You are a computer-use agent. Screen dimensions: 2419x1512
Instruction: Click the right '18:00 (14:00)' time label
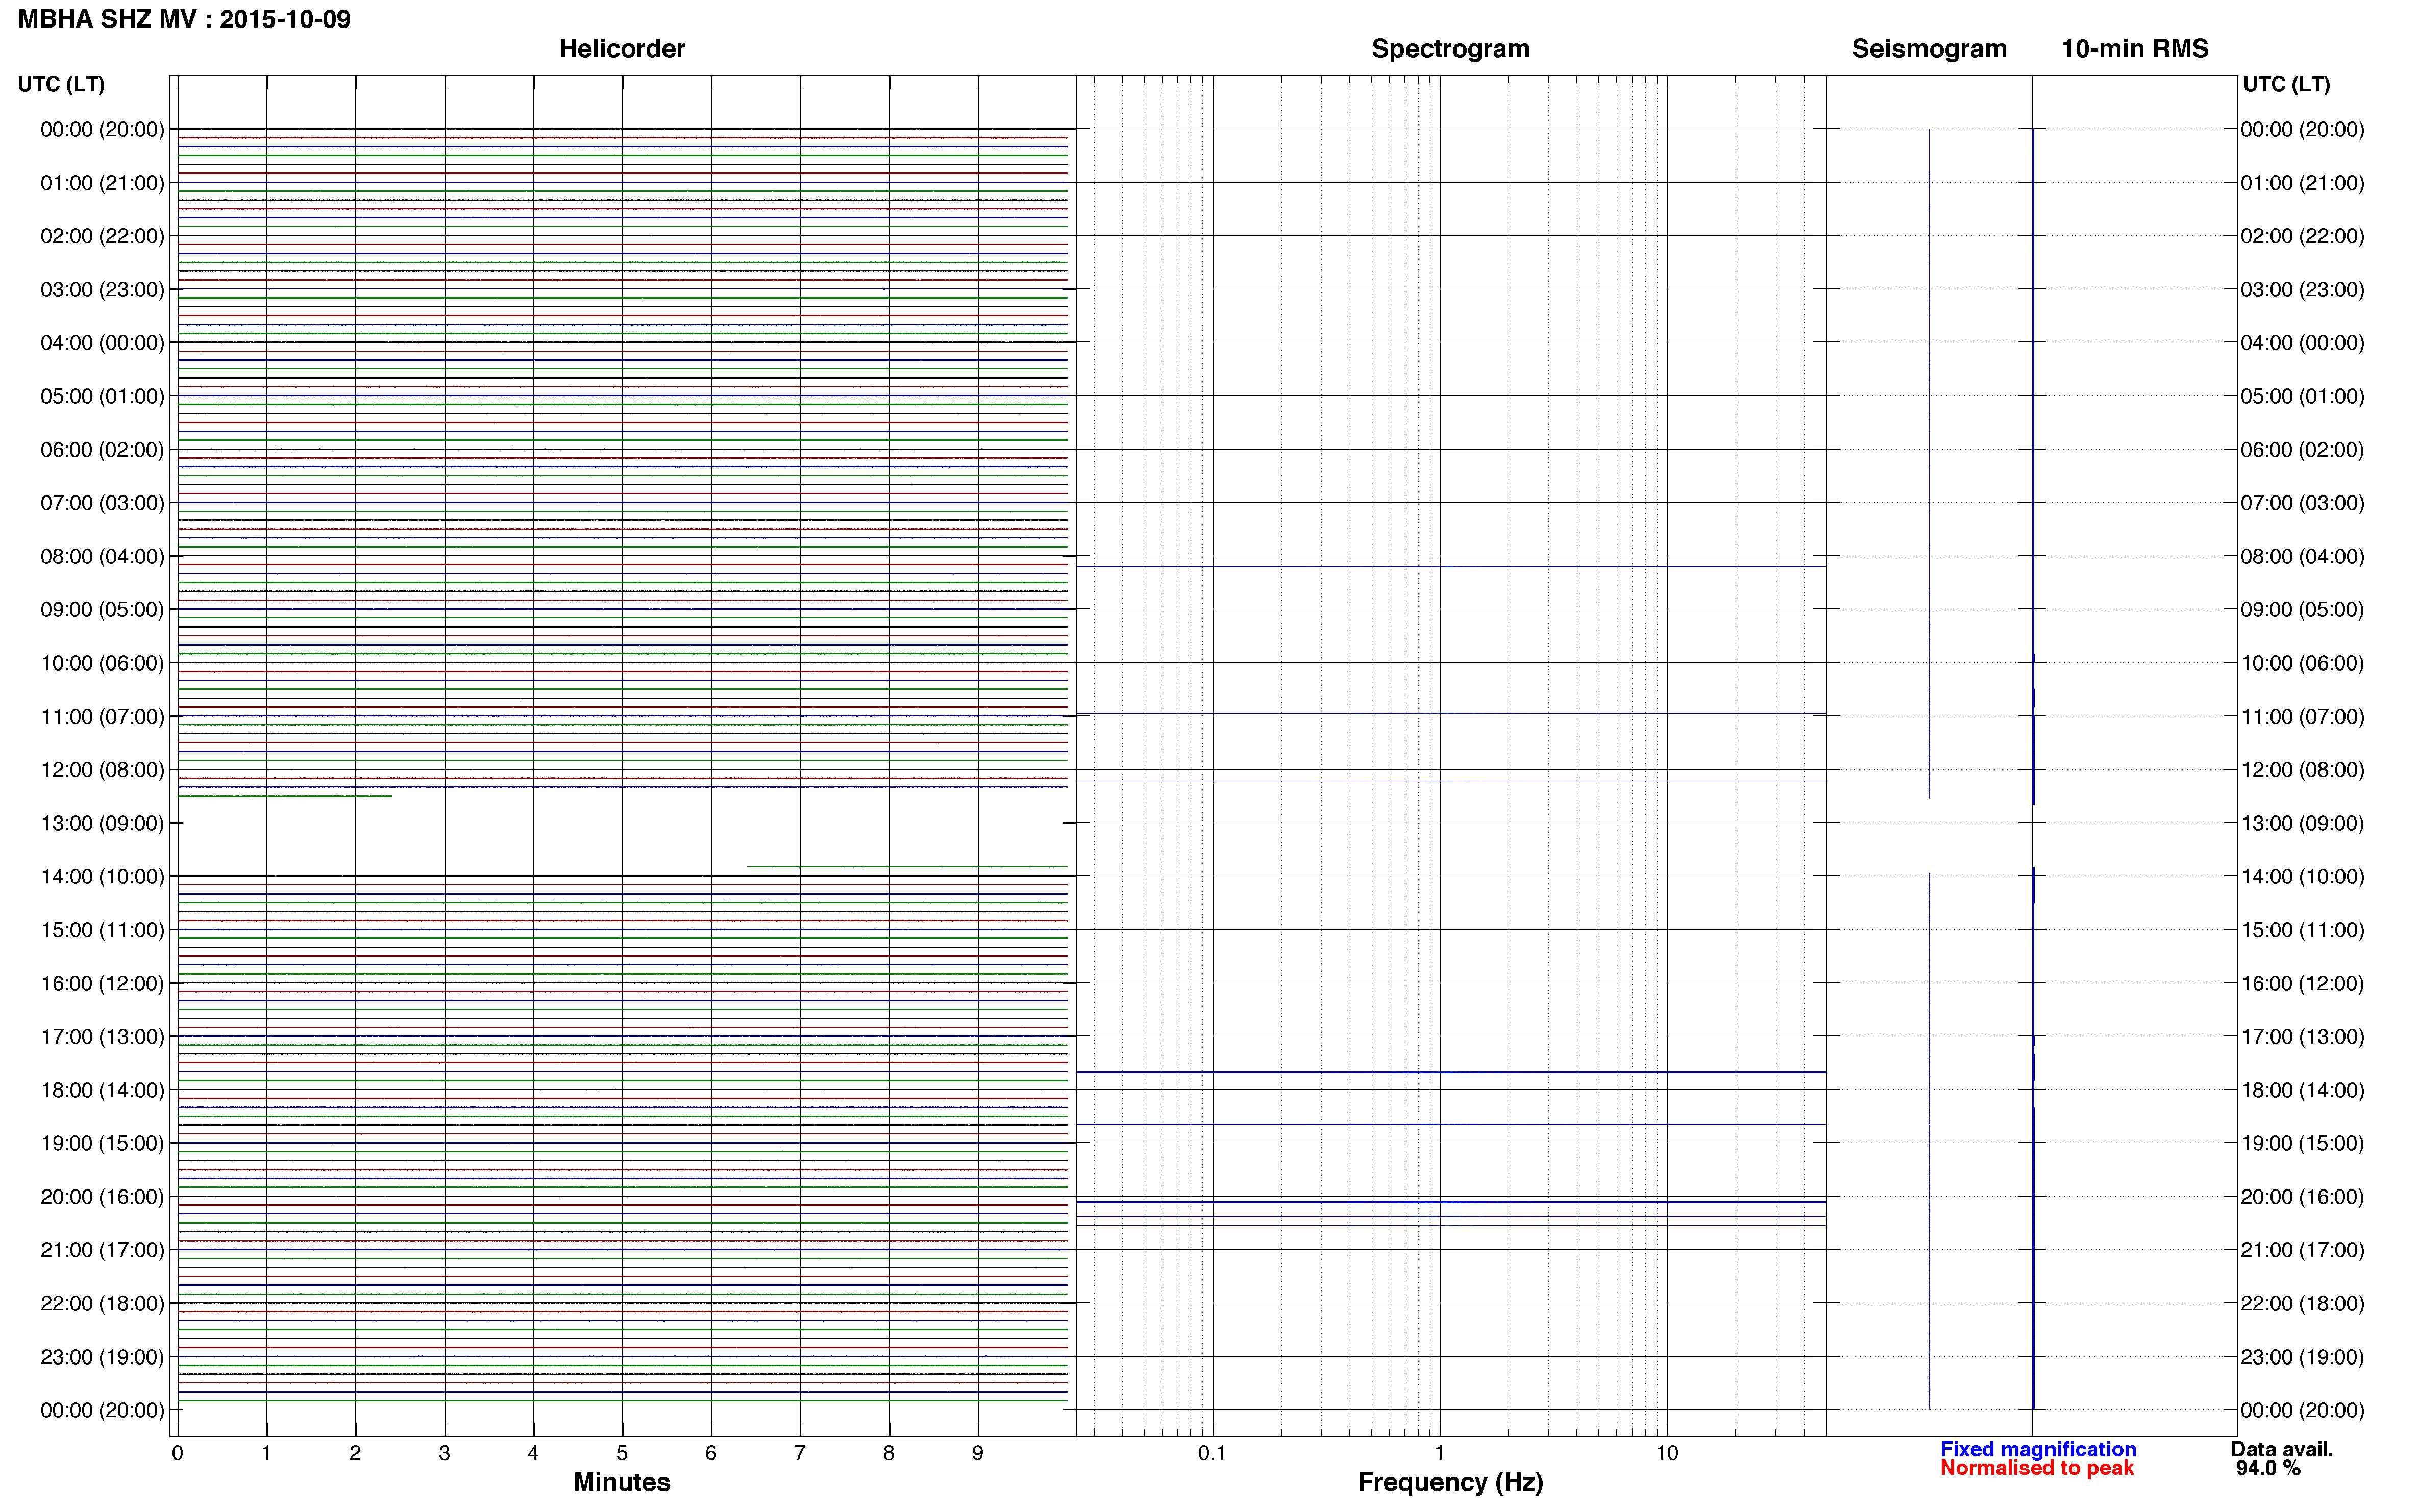point(2302,1090)
